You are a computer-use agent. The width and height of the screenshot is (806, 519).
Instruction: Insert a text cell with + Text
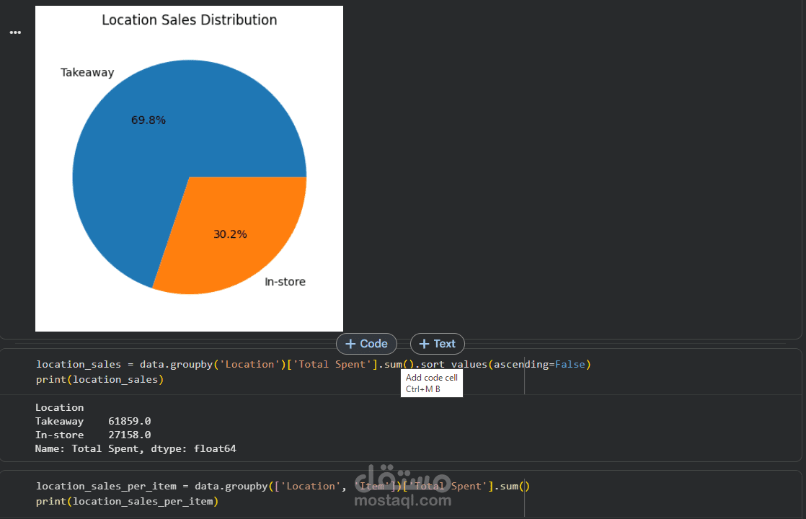[x=438, y=344]
